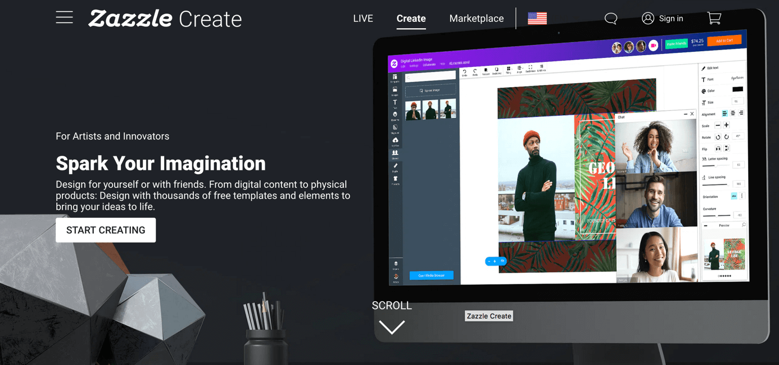Go to the LIVE section
Screen dimensions: 779x365
[x=363, y=19]
